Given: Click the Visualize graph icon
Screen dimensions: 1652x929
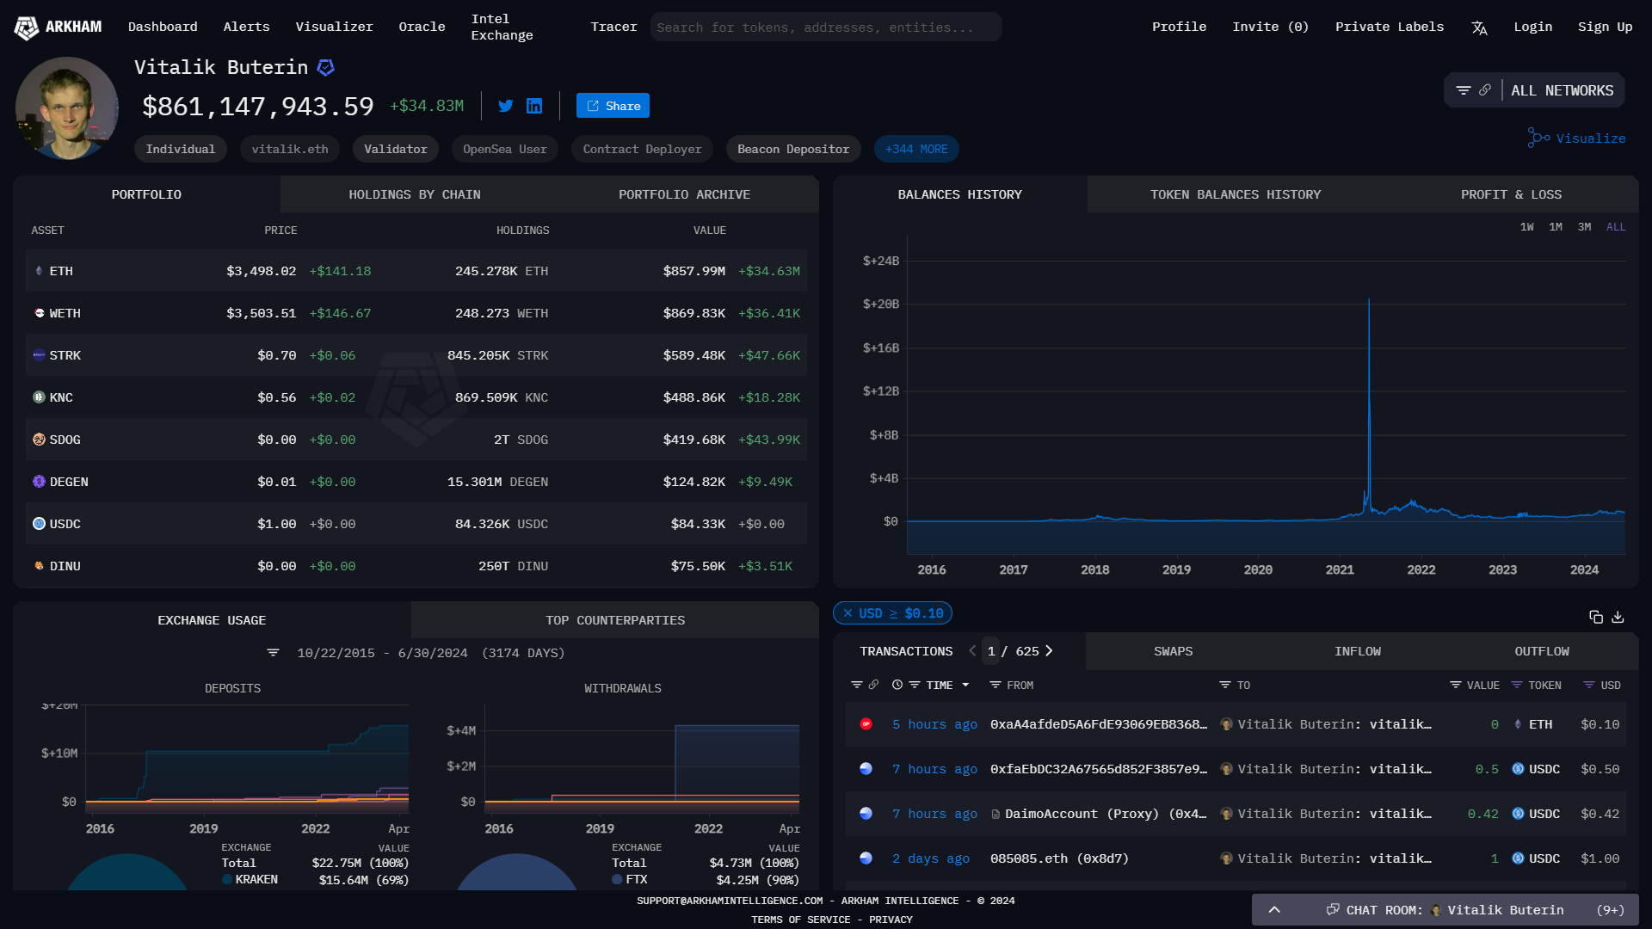Looking at the screenshot, I should (1538, 138).
